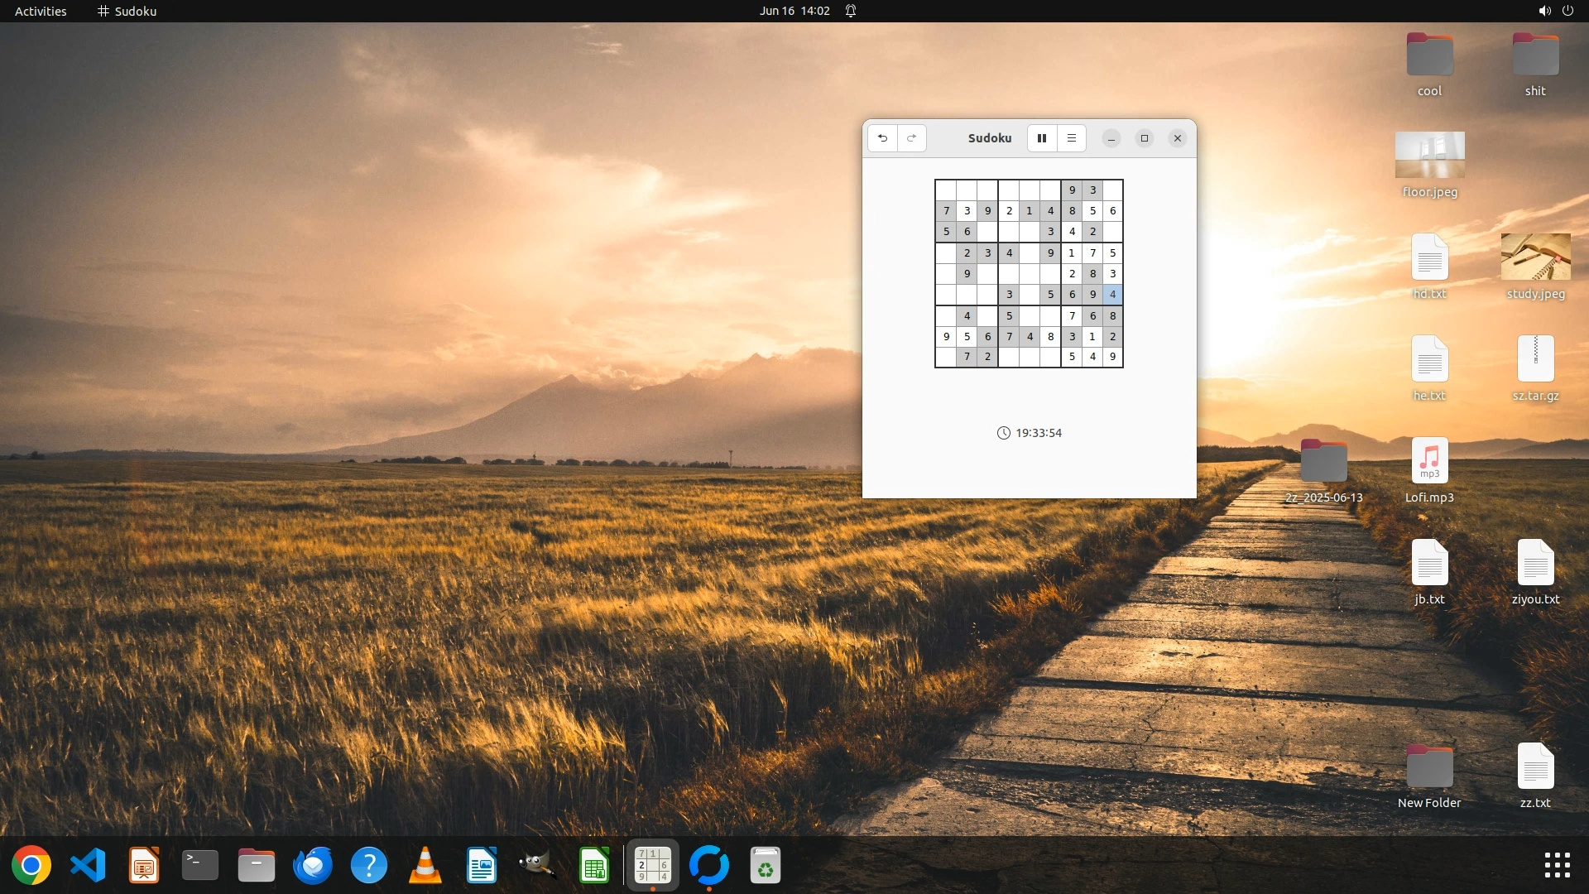Open the Terminal from dock
1589x894 pixels.
click(200, 866)
